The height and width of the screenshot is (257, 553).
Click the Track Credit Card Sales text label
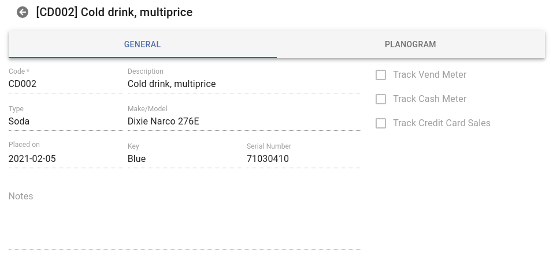pyautogui.click(x=441, y=123)
